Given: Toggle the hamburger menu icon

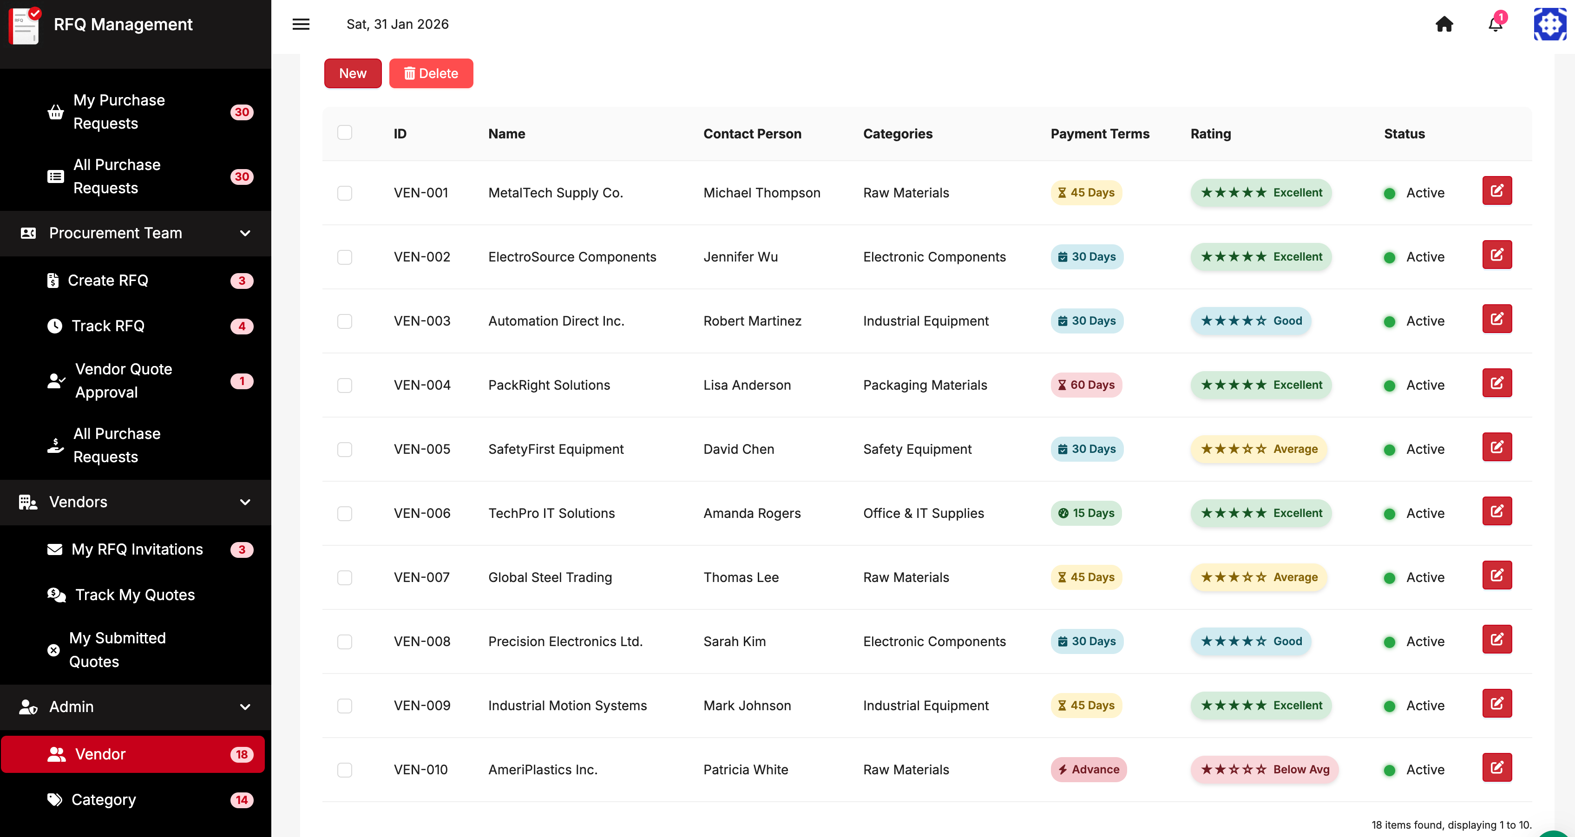Looking at the screenshot, I should [301, 25].
